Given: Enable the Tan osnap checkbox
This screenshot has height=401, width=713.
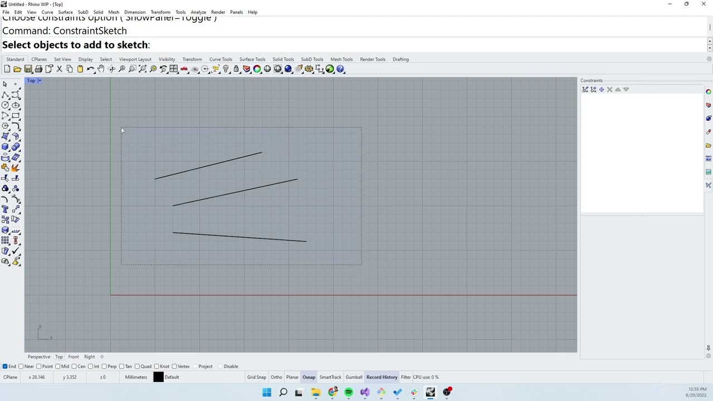Looking at the screenshot, I should point(122,366).
